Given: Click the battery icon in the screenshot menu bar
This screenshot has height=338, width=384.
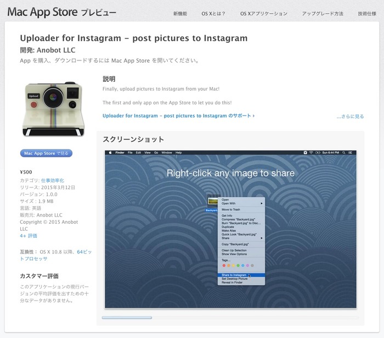Looking at the screenshot, I should coord(318,153).
